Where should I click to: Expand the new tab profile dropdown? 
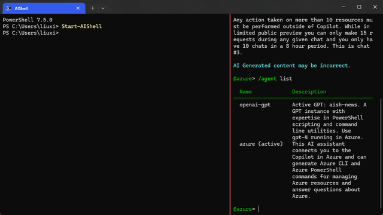pyautogui.click(x=103, y=8)
